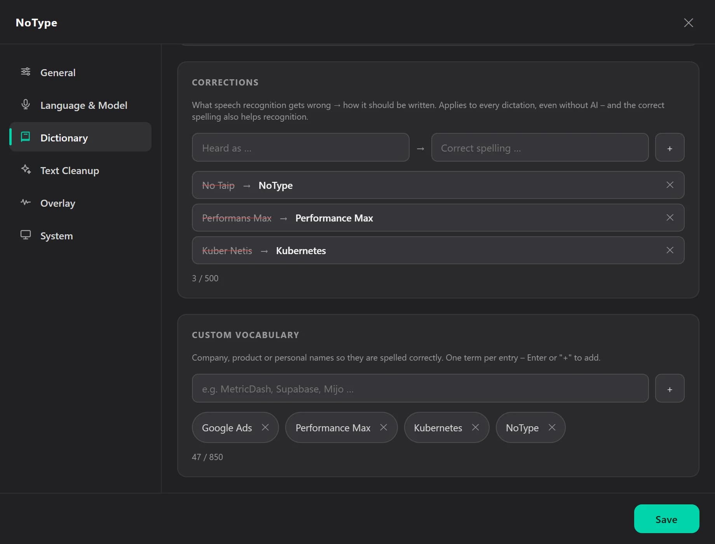The height and width of the screenshot is (544, 715).
Task: Go to Text Cleanup settings
Action: (80, 170)
